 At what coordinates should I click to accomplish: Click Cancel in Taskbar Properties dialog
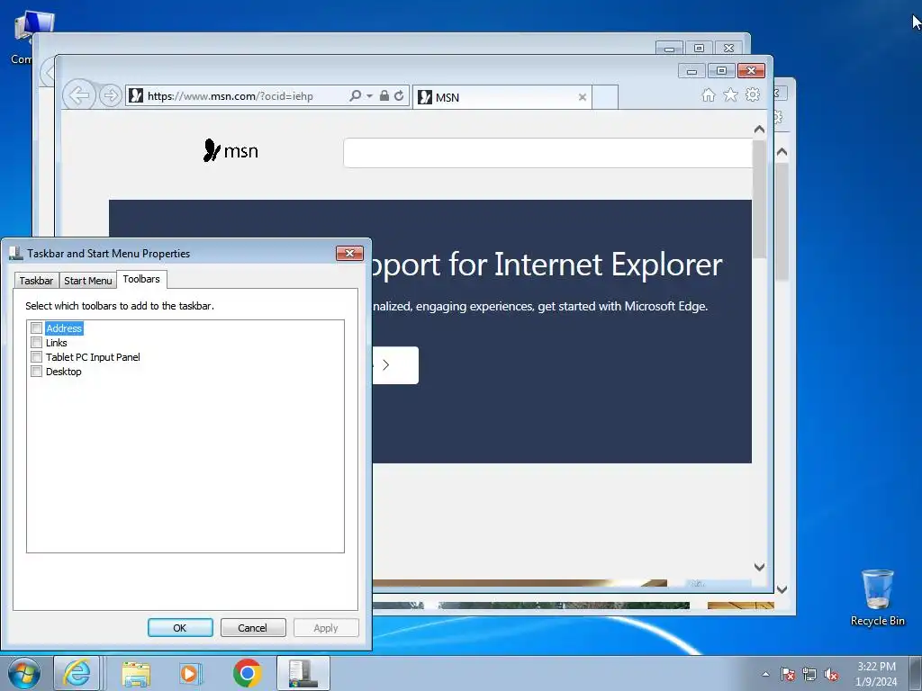(x=253, y=627)
